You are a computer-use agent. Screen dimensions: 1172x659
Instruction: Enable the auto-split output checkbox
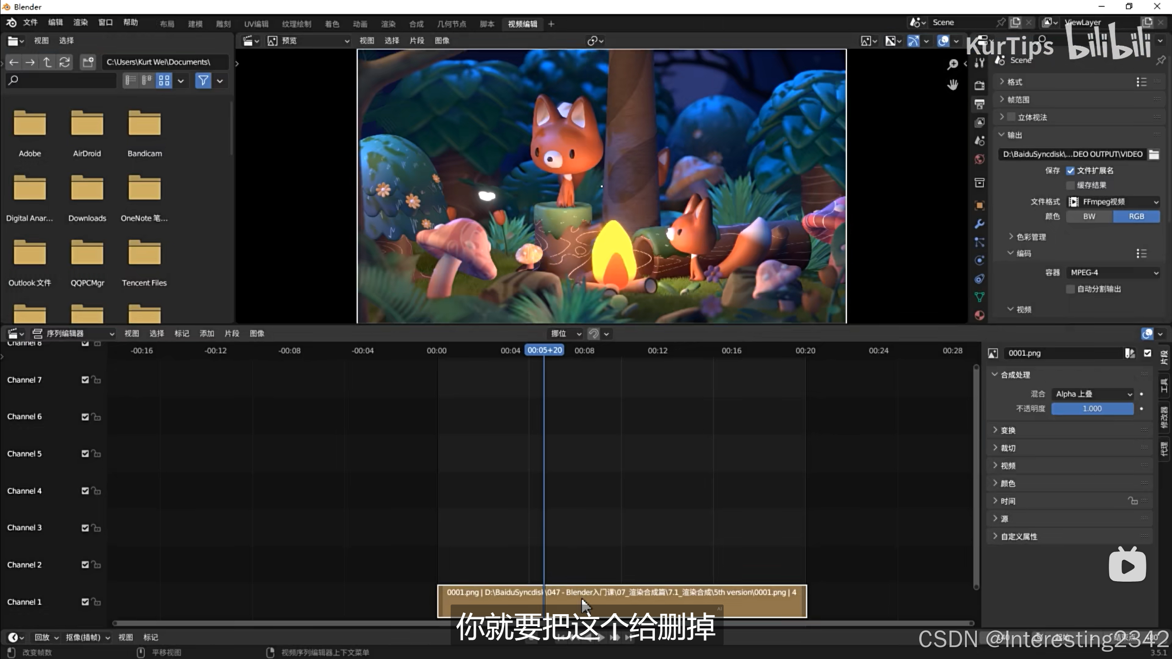click(x=1070, y=289)
